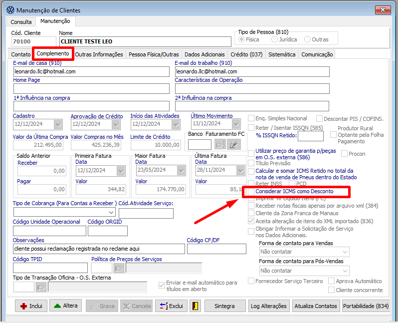Screen dimensions: 398x323
Task: Toggle Cliente concorrente checkbox
Action: tap(331, 290)
